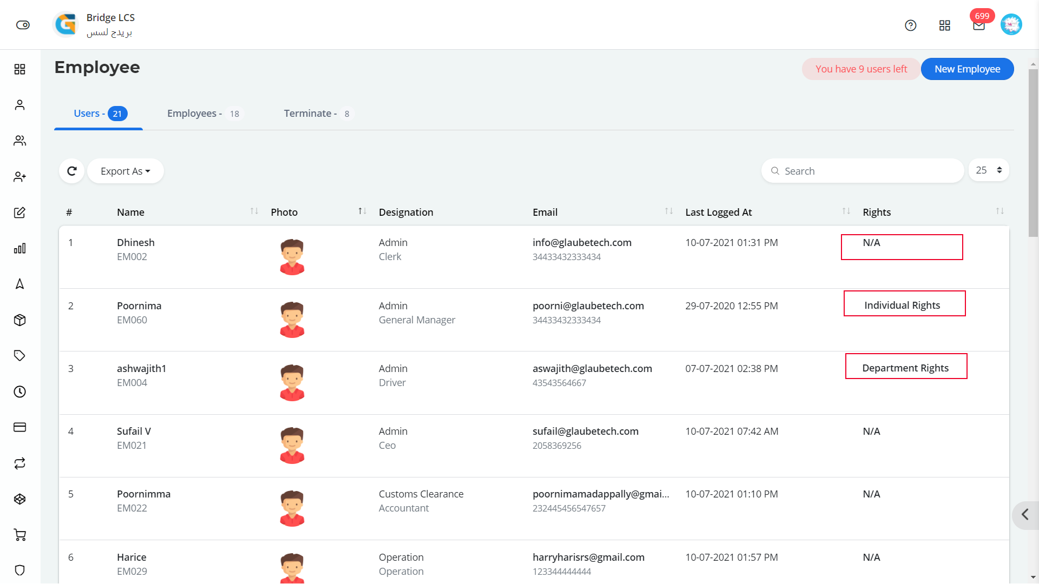Click the 'You have 9 users left' notice
This screenshot has height=584, width=1039.
(x=861, y=69)
